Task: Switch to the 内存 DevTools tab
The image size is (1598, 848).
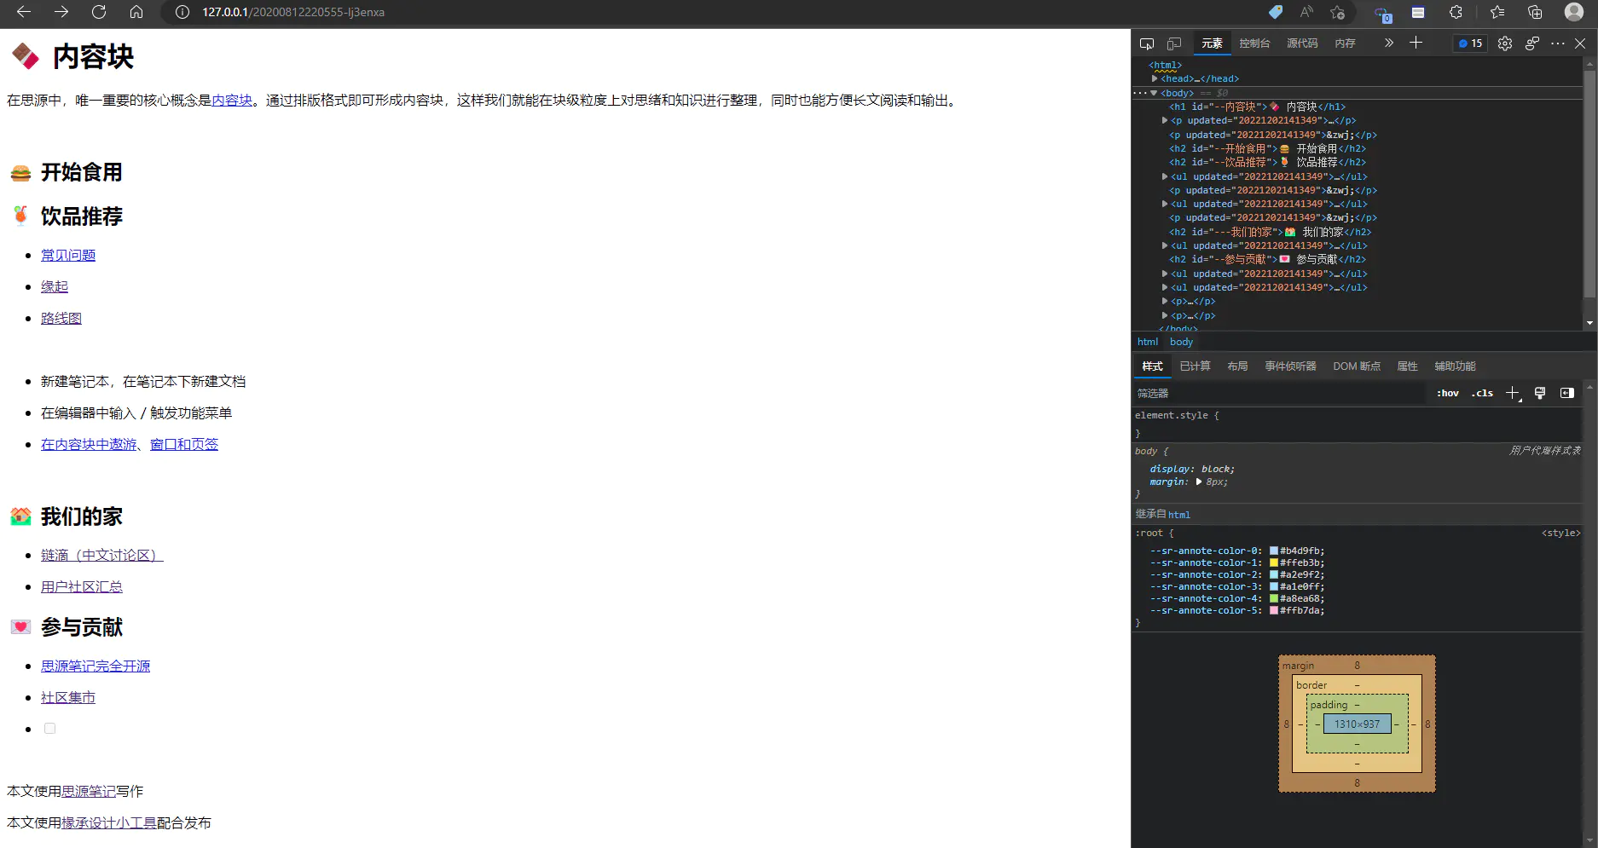Action: (1345, 43)
